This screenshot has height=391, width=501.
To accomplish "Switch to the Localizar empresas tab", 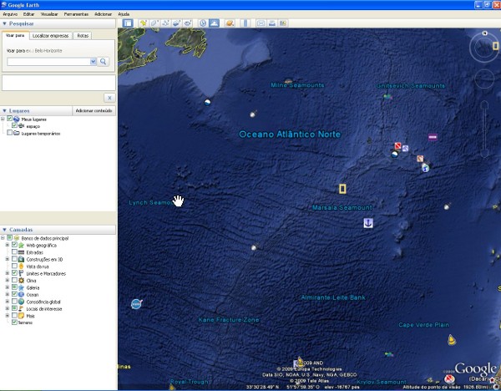I will pos(51,36).
